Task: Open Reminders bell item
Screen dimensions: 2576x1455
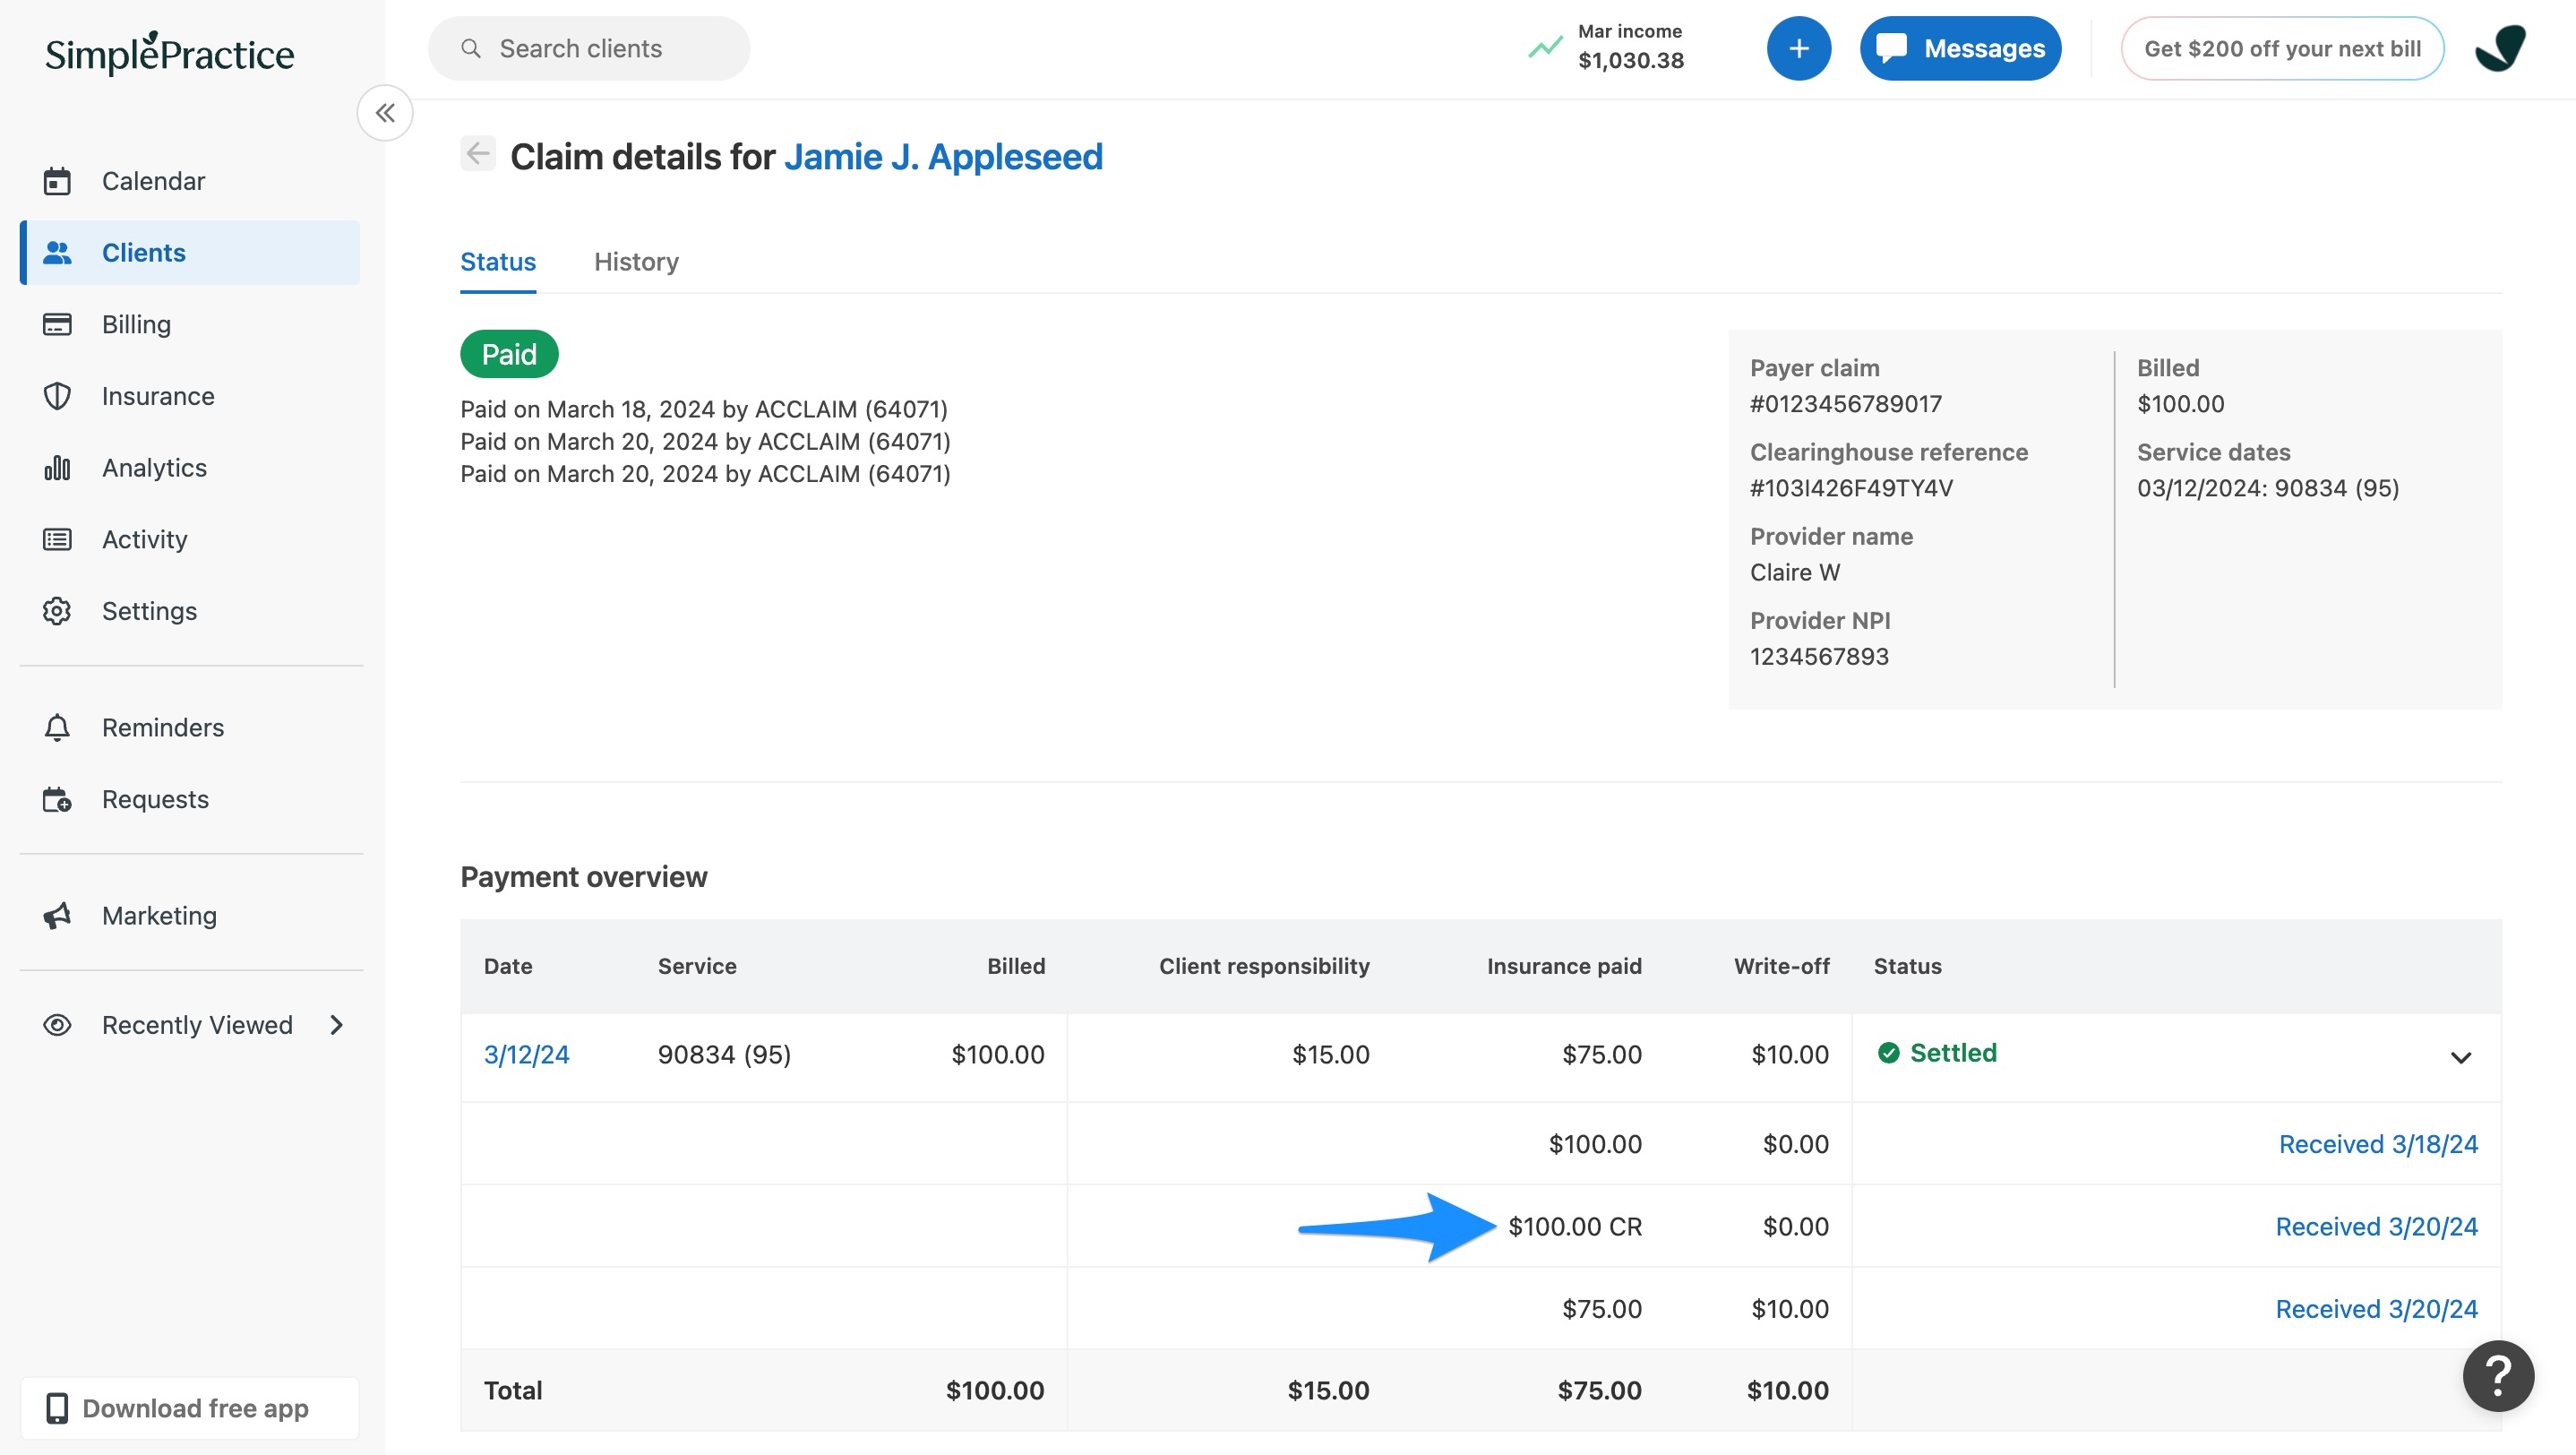Action: point(190,727)
